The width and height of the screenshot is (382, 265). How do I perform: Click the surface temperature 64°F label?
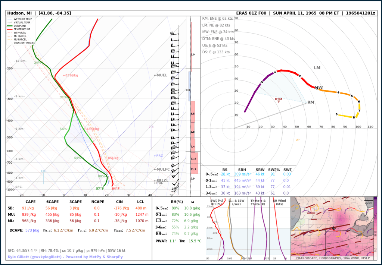(x=115, y=189)
